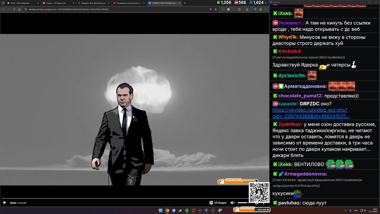
Task: Open the browser downloads
Action: click(x=247, y=9)
